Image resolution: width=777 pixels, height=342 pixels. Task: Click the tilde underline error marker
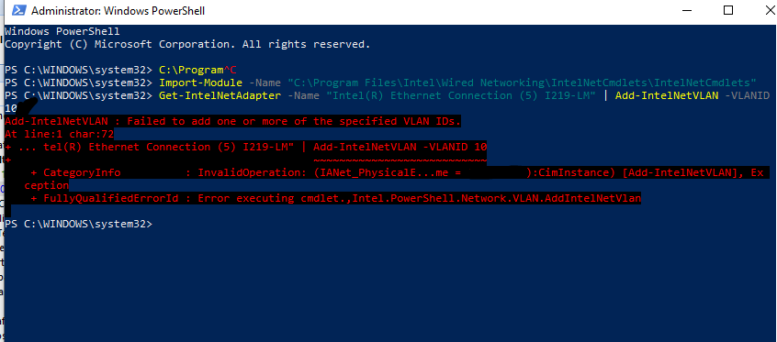(x=400, y=160)
